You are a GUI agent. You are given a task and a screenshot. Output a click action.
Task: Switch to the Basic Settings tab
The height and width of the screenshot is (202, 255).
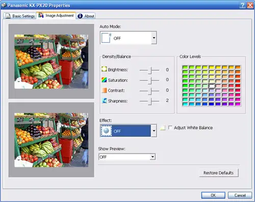coord(20,16)
